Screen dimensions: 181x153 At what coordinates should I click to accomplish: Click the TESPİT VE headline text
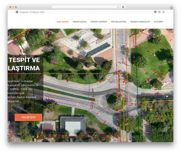[24, 60]
